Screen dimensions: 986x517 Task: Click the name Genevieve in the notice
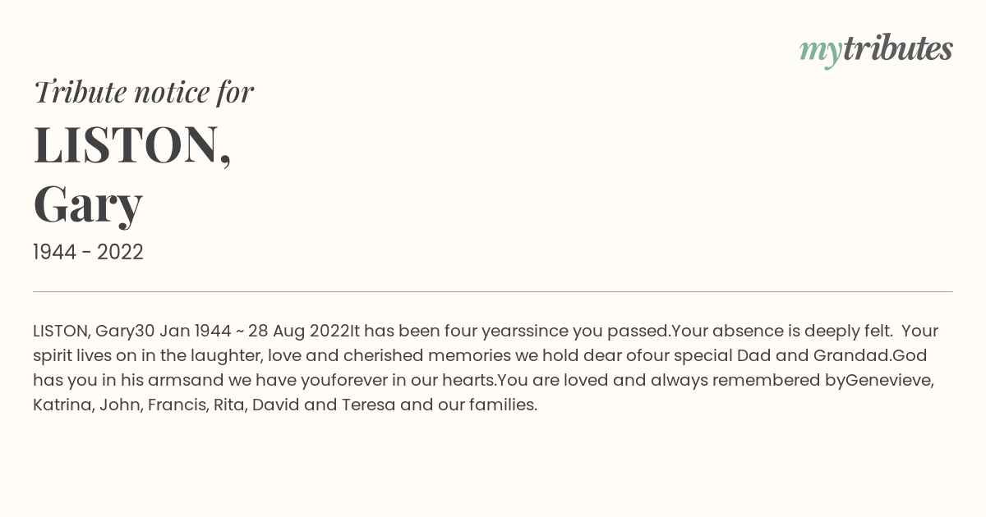pos(890,381)
